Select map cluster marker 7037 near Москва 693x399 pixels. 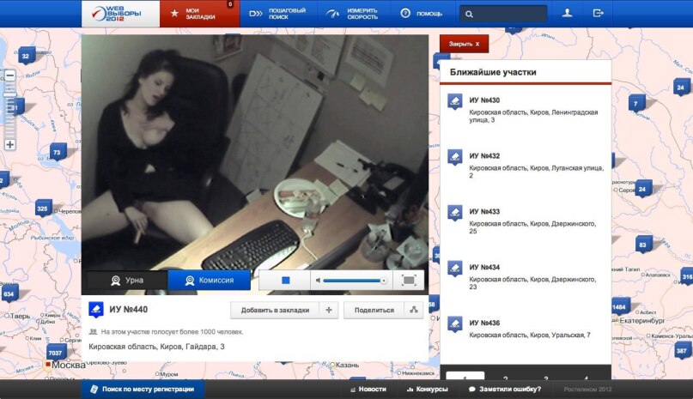point(56,353)
